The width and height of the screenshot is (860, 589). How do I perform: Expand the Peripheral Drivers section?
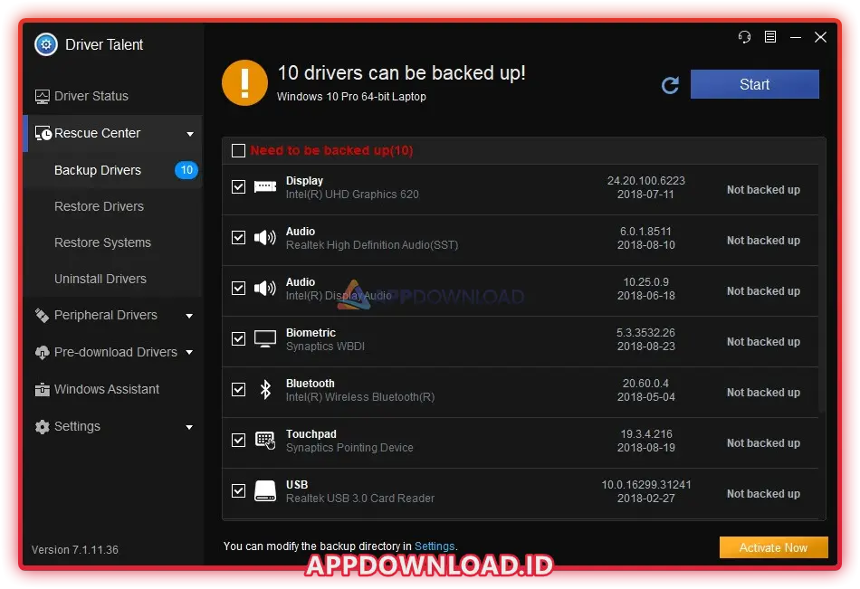tap(189, 316)
